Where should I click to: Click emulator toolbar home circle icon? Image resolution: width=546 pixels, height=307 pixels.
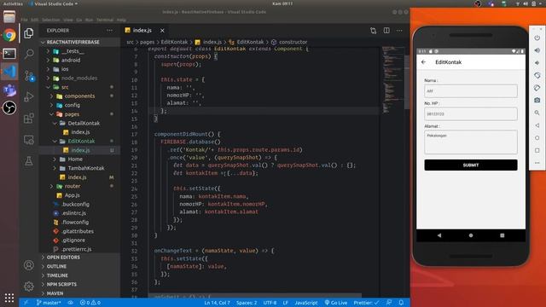(537, 138)
